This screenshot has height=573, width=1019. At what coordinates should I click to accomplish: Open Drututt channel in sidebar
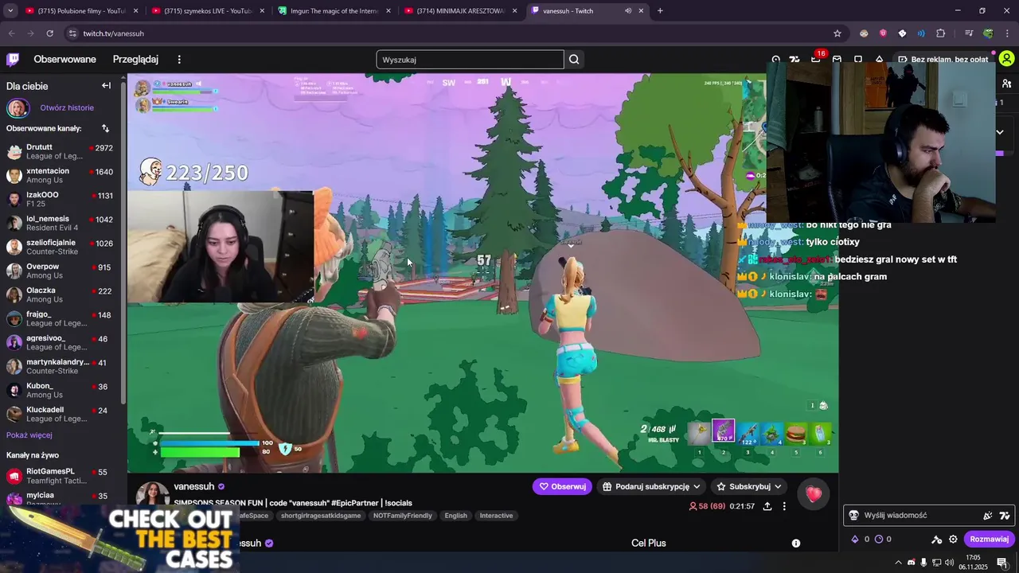tap(61, 151)
